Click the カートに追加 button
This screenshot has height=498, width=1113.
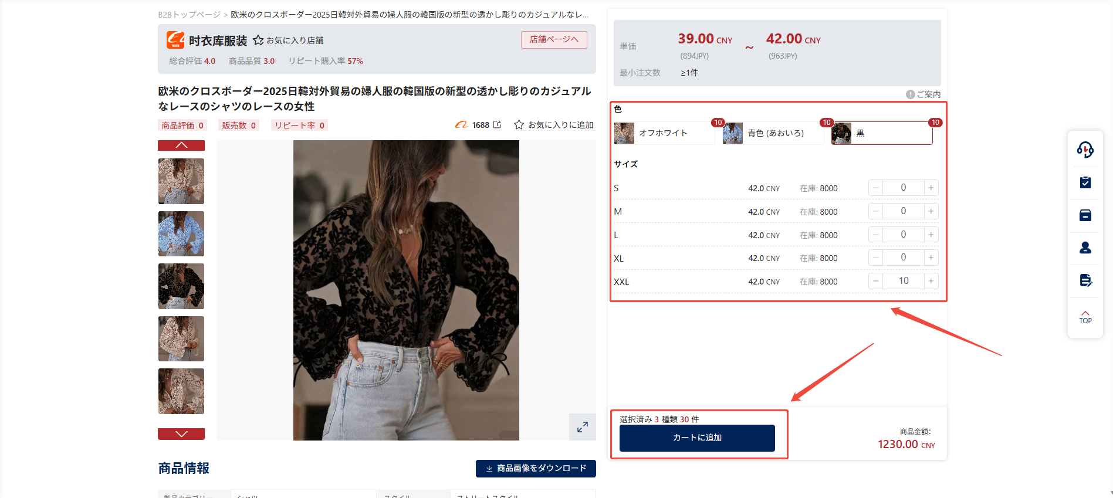[x=697, y=438]
